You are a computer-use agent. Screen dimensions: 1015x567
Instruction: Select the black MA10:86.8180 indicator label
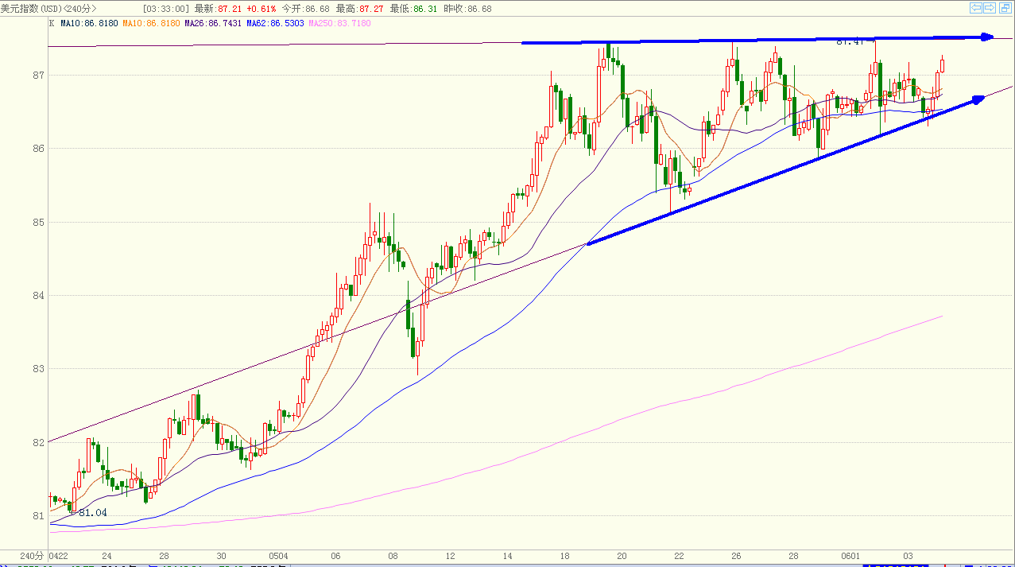pyautogui.click(x=89, y=24)
